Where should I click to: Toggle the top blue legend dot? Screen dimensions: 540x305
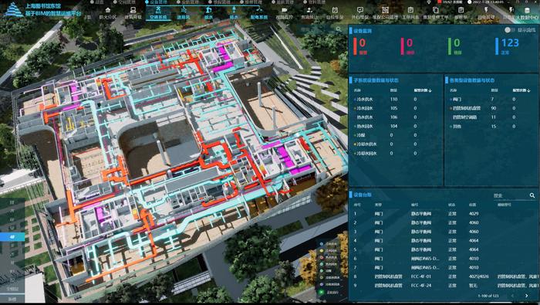click(x=322, y=244)
